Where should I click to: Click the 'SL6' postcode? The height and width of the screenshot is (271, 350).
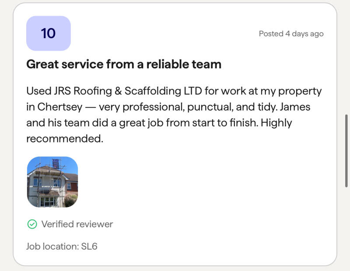click(89, 246)
